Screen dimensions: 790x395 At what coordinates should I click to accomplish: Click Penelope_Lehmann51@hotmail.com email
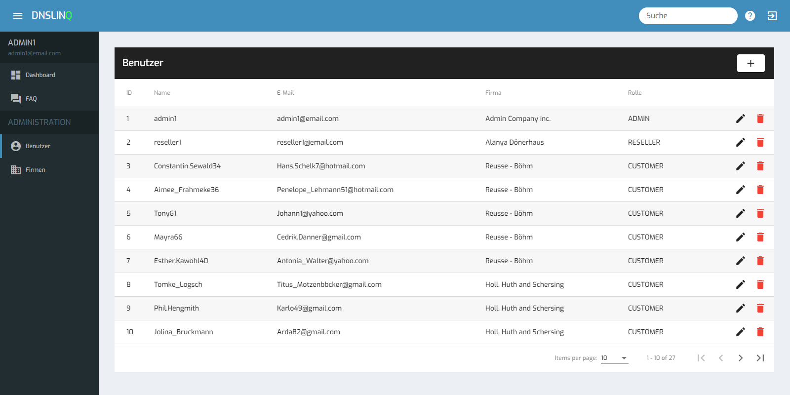[x=335, y=190]
